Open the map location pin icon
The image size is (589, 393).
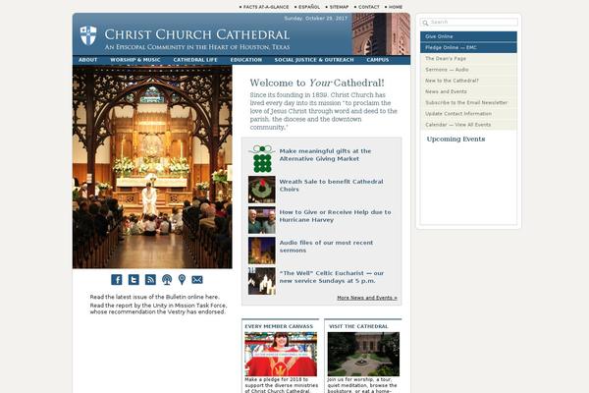point(182,279)
